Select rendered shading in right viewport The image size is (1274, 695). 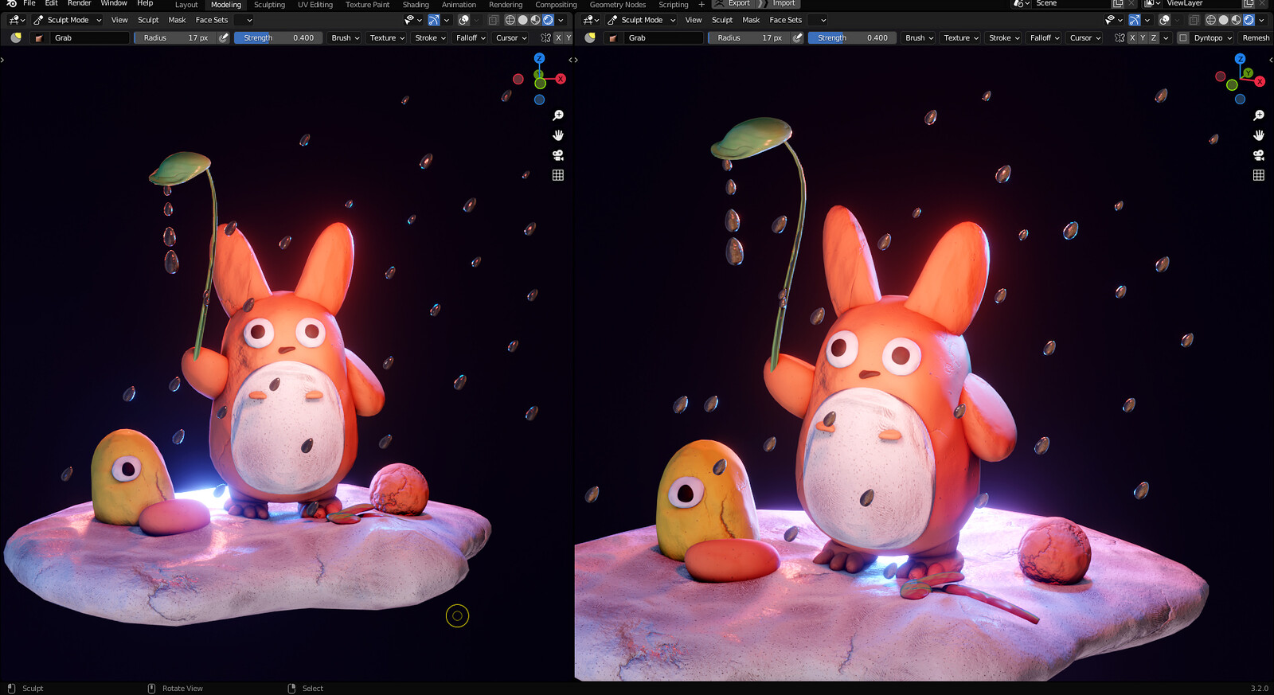1249,20
